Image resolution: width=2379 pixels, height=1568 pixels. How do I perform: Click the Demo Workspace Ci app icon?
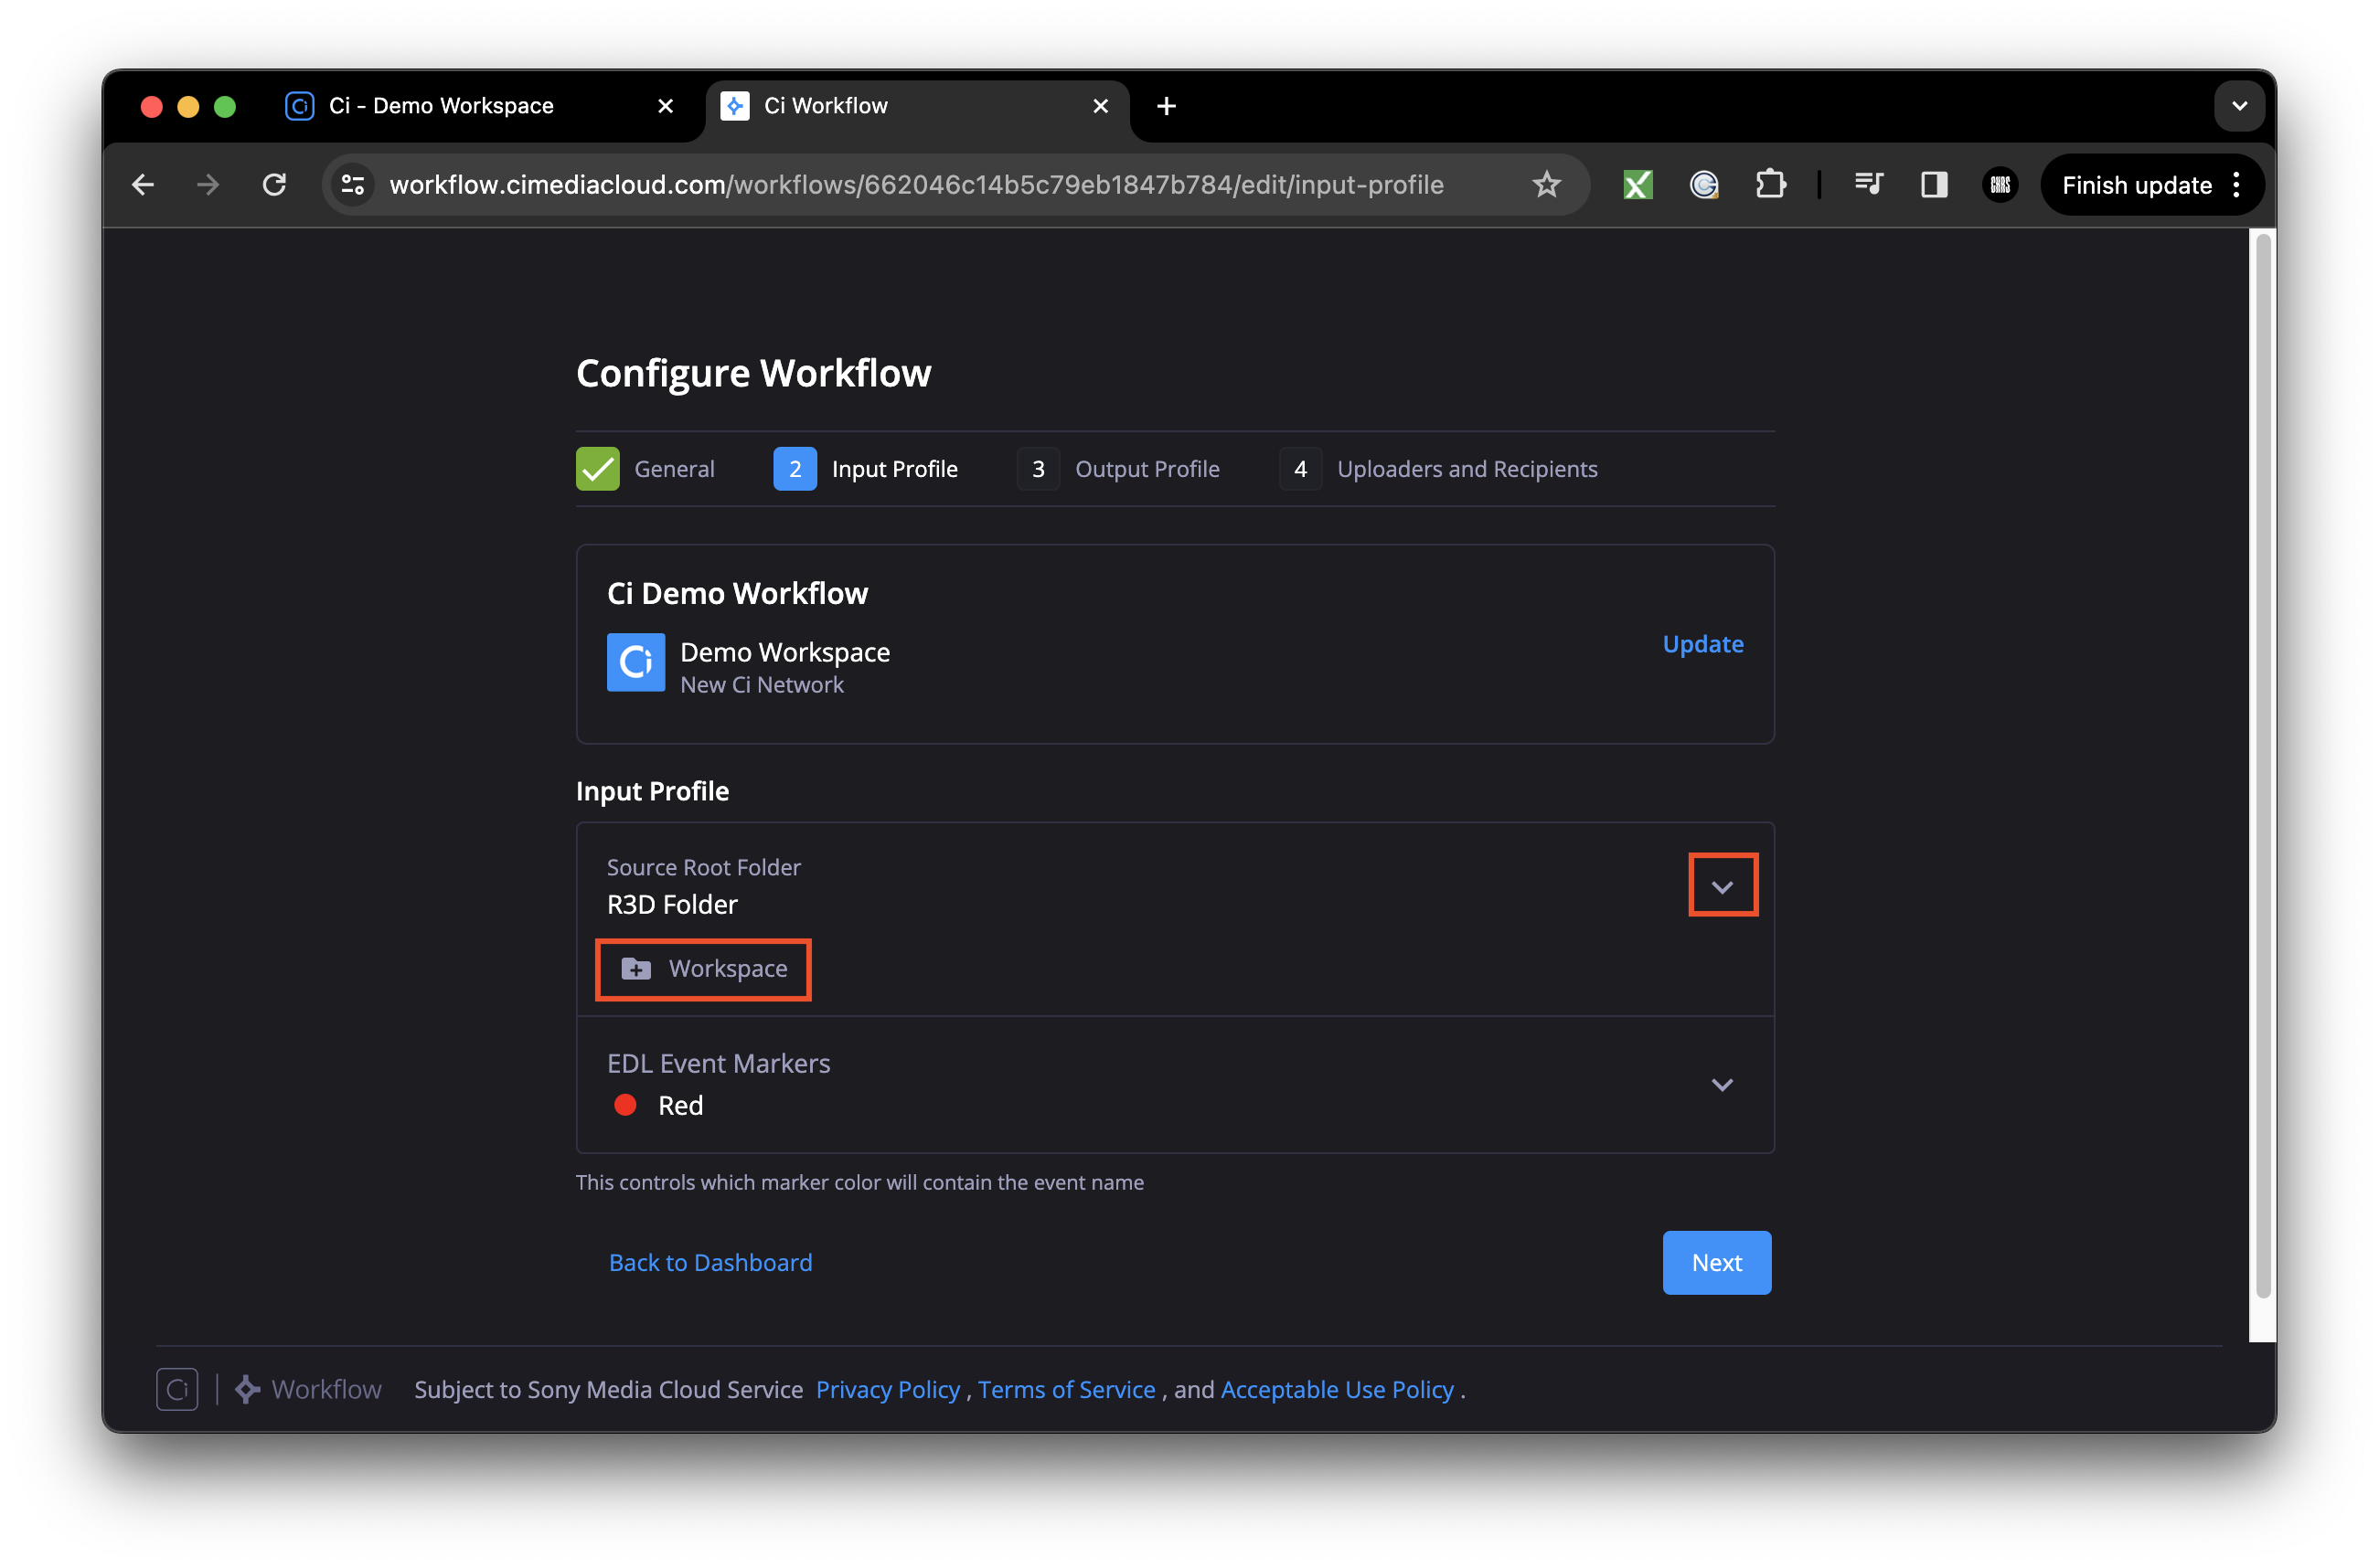pos(635,662)
